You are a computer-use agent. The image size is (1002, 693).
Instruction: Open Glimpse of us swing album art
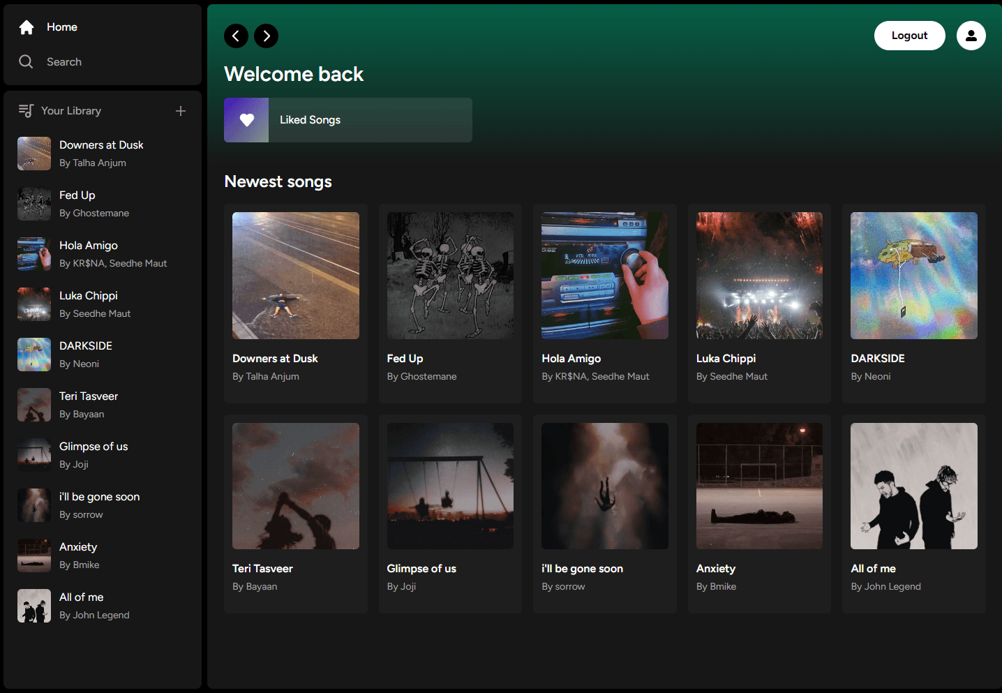(x=450, y=486)
